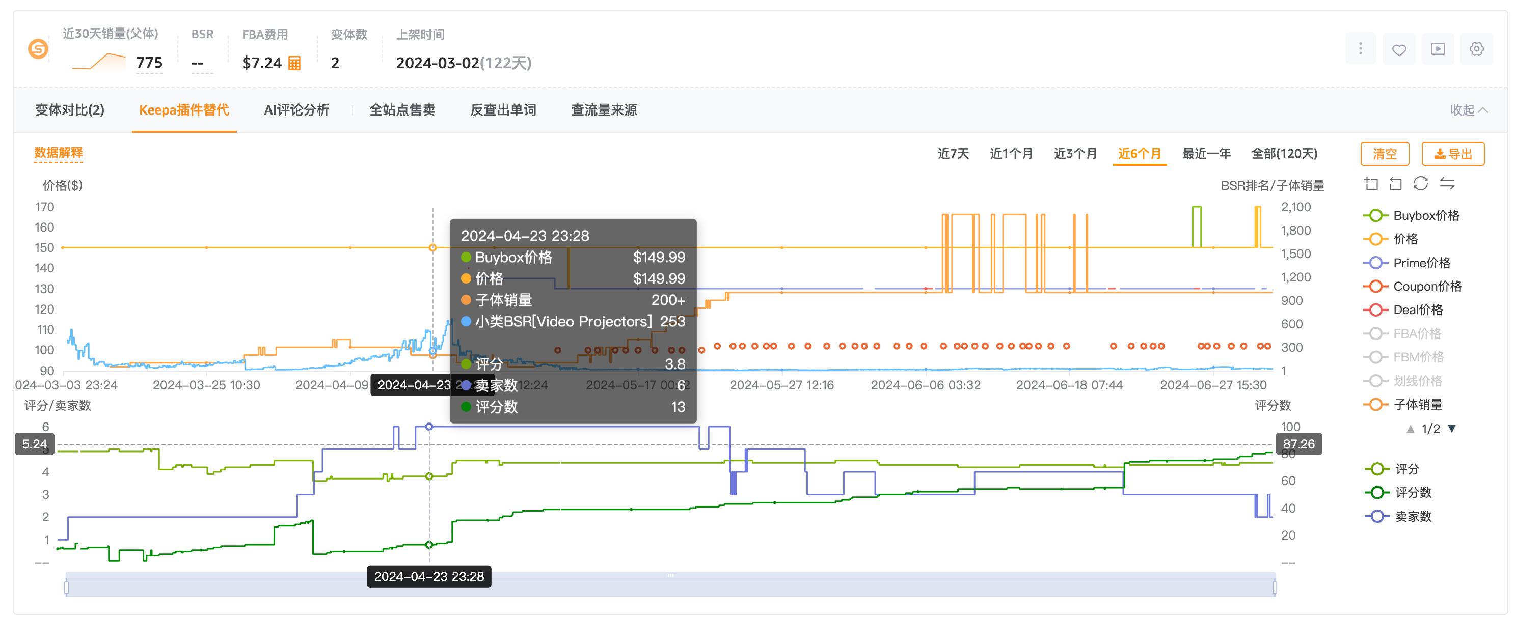Click the left data zoom slider handle
The height and width of the screenshot is (620, 1515).
point(66,587)
